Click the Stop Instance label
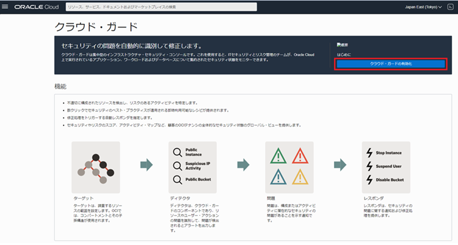This screenshot has height=245, width=458. [388, 153]
